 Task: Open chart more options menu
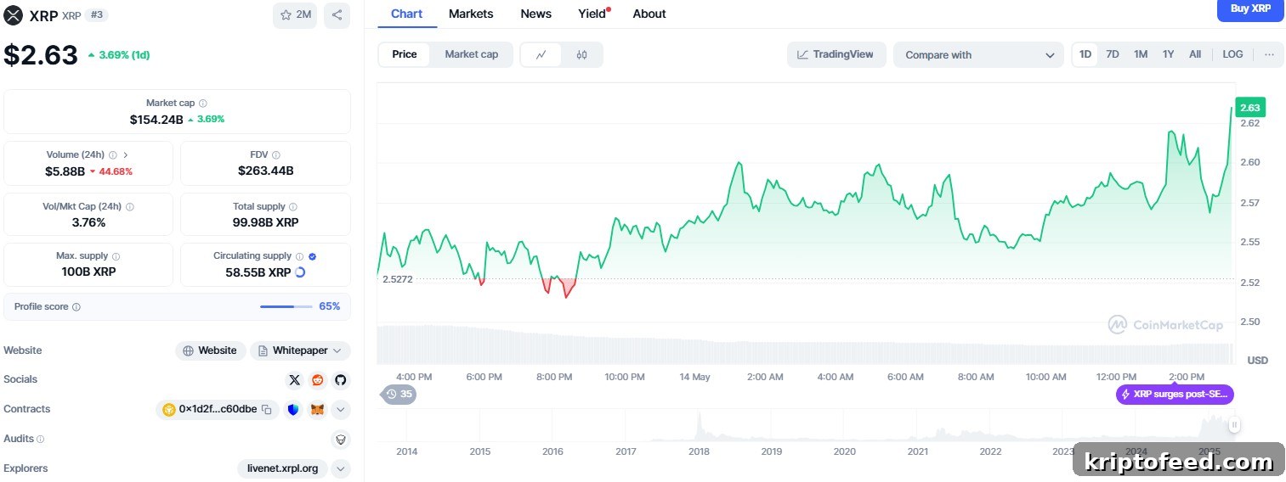click(x=1269, y=54)
